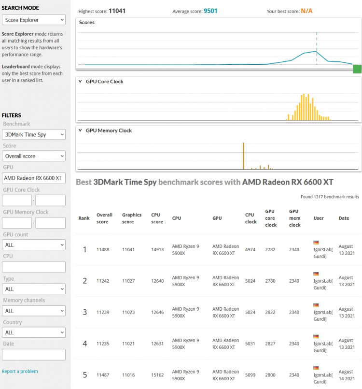Open user IgorsLab[Gurdi] in rank 1 row
This screenshot has width=362, height=389.
coord(323,253)
